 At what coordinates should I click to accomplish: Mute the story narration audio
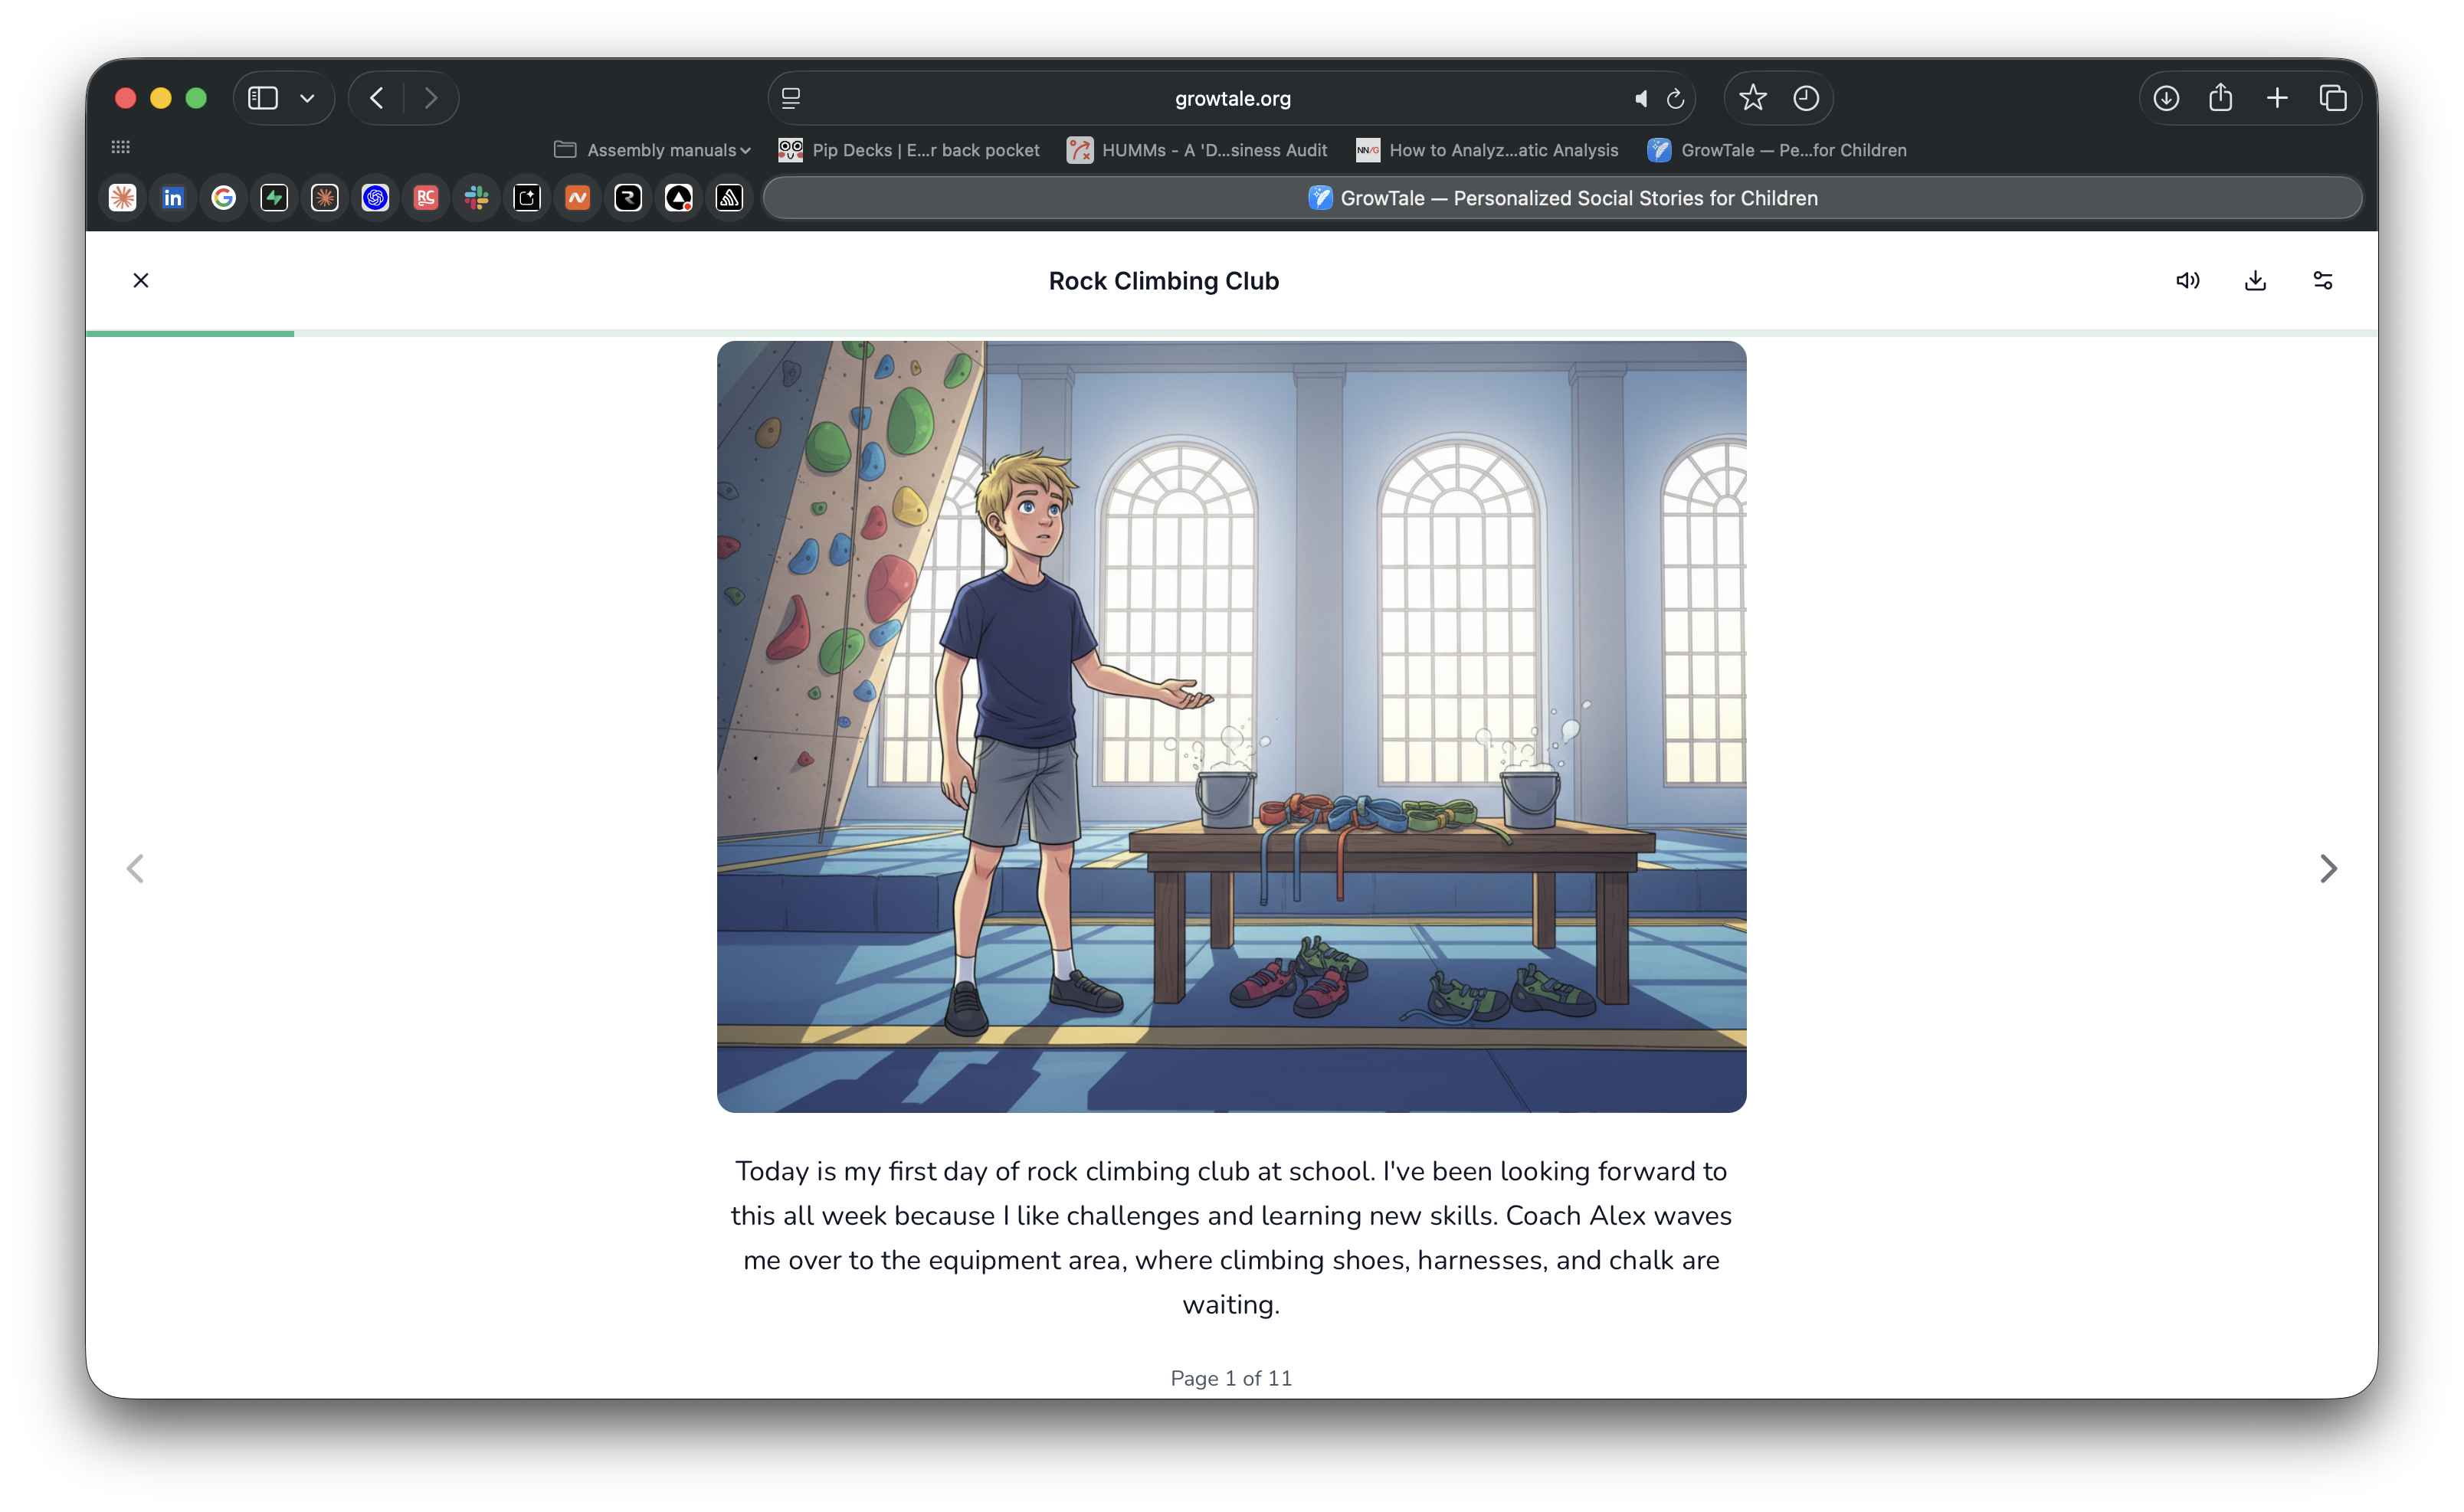[x=2187, y=280]
